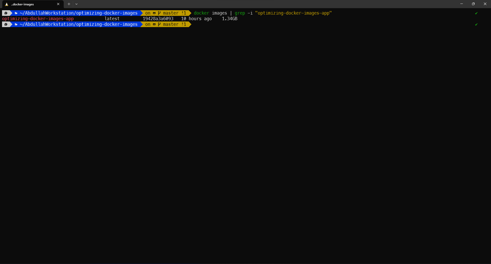Click the 'latest' tag in the output
Image resolution: width=491 pixels, height=264 pixels.
pyautogui.click(x=112, y=19)
